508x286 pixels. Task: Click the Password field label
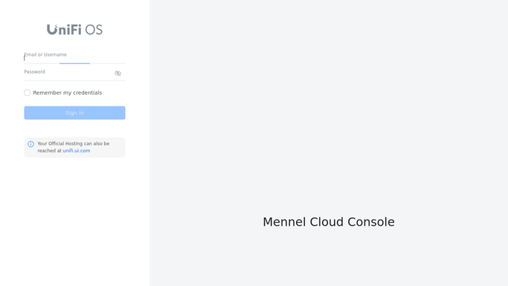[x=34, y=71]
